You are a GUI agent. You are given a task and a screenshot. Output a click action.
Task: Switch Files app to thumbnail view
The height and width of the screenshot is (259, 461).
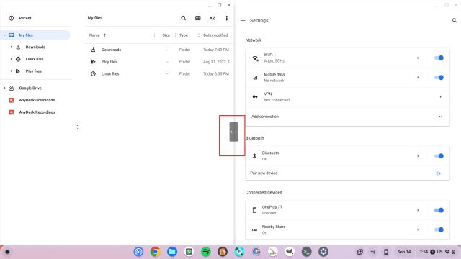point(198,18)
